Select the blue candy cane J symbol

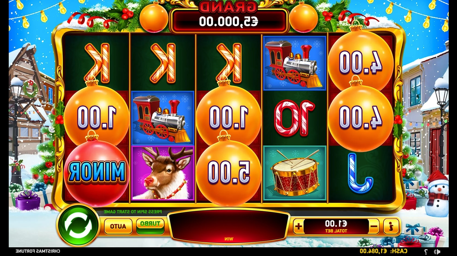[361, 173]
